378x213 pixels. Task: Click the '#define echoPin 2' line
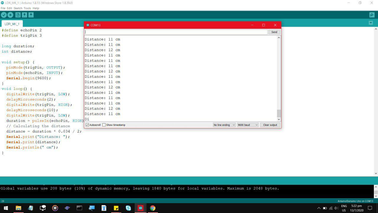[x=22, y=30]
